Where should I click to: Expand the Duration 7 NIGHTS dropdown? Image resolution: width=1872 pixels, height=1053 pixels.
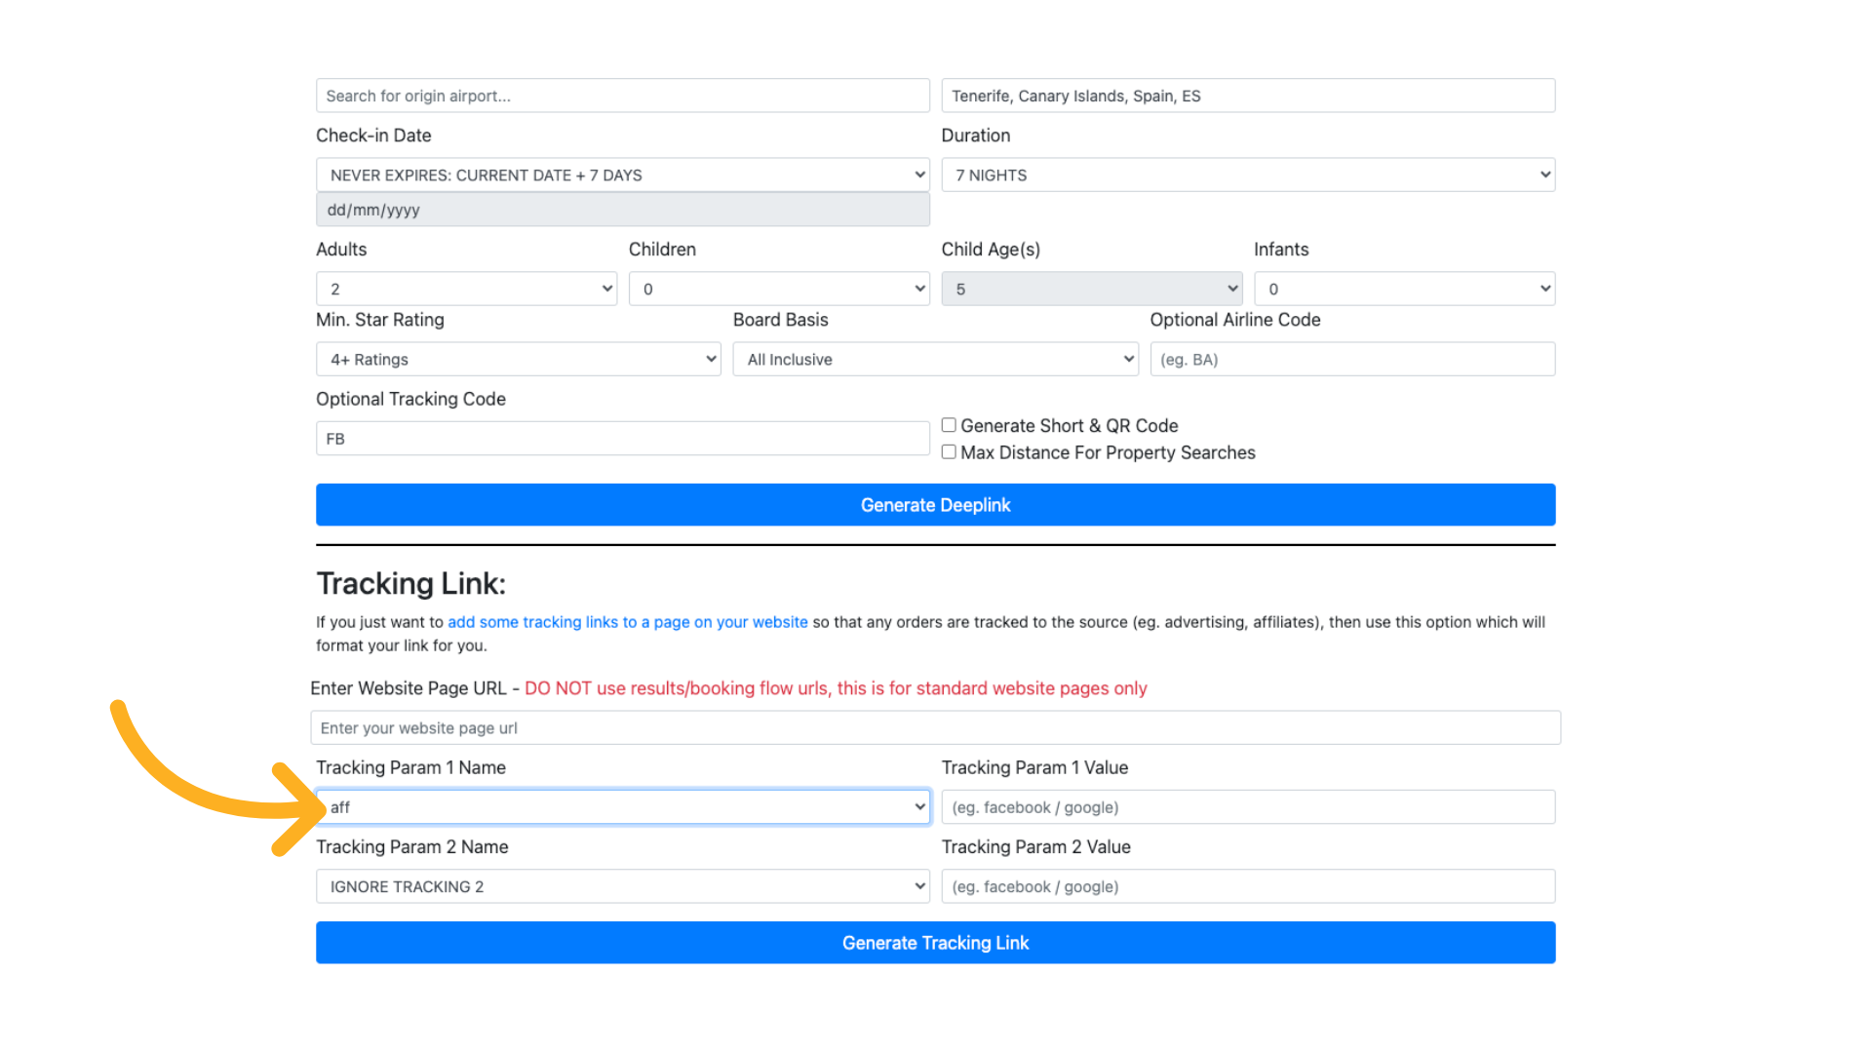tap(1247, 175)
